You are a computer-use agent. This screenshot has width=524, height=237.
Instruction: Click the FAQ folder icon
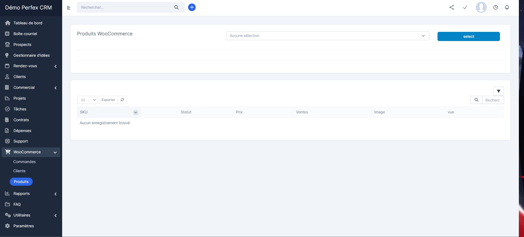(x=7, y=204)
